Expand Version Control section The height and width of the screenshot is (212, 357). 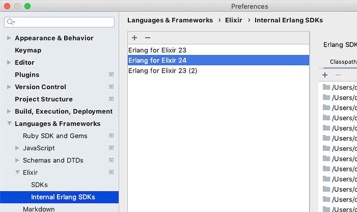(9, 87)
